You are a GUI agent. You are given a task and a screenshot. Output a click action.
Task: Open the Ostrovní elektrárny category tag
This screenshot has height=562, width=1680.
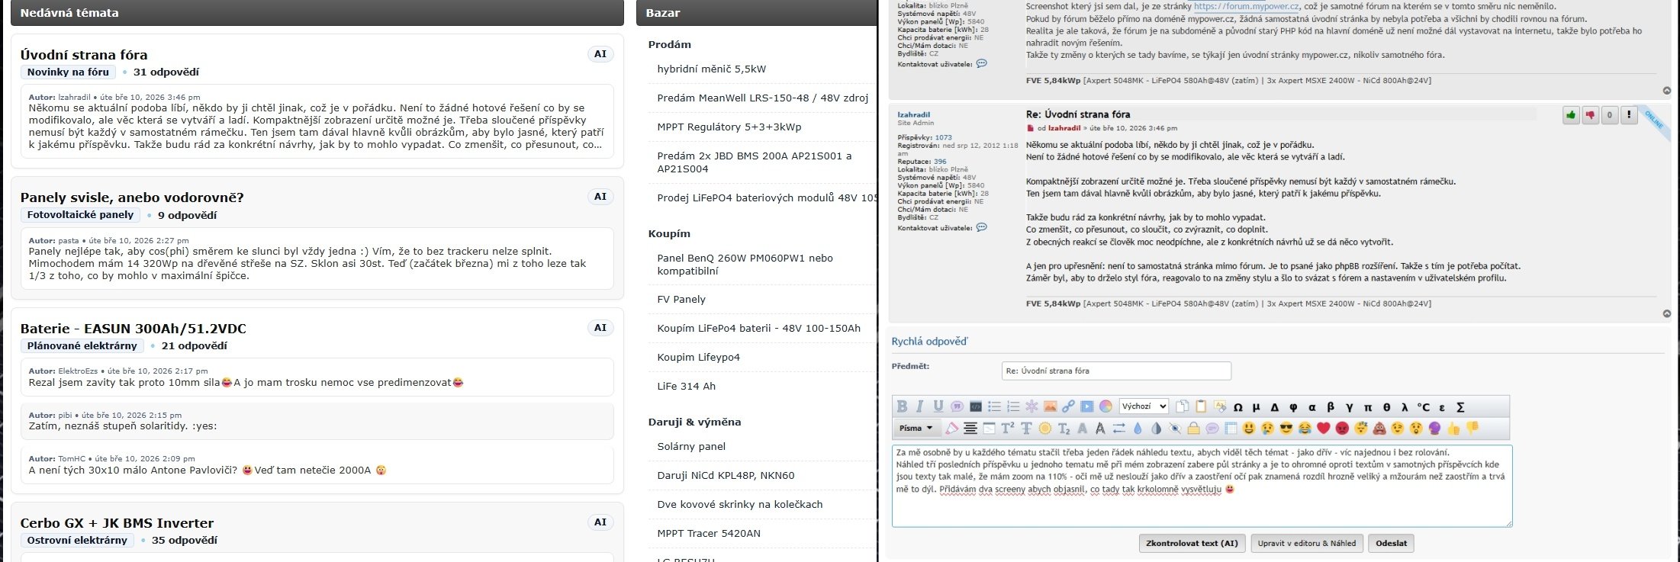coord(77,541)
